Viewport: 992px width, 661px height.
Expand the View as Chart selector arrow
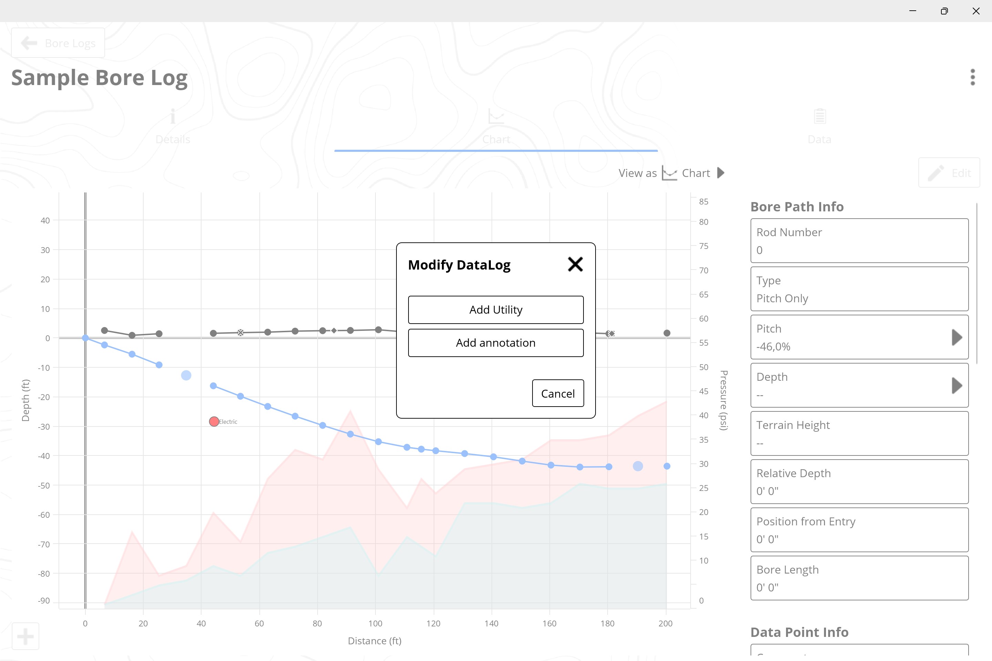(721, 173)
